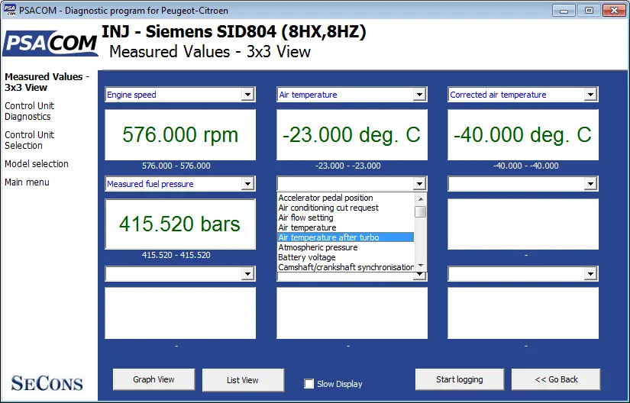Enable the Slow Display checkbox
The width and height of the screenshot is (630, 403).
click(309, 384)
